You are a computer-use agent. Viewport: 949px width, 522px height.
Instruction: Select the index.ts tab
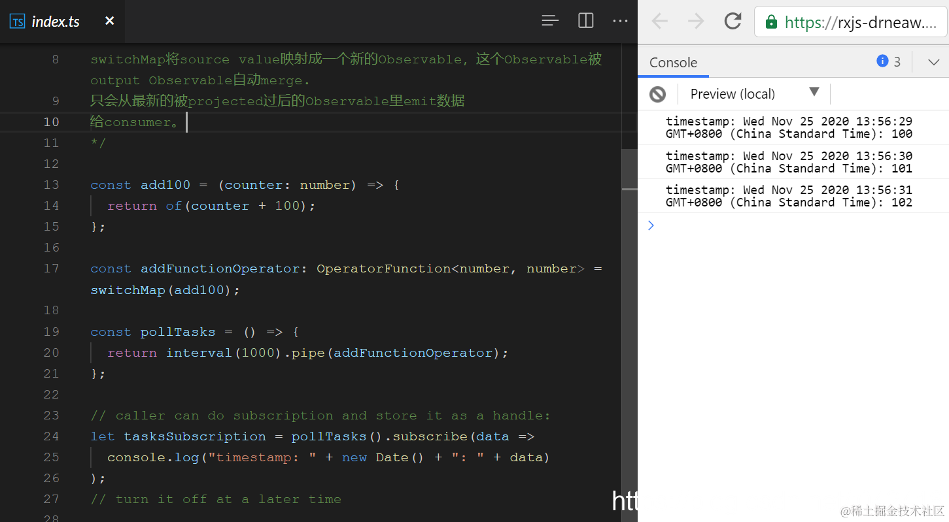(62, 22)
